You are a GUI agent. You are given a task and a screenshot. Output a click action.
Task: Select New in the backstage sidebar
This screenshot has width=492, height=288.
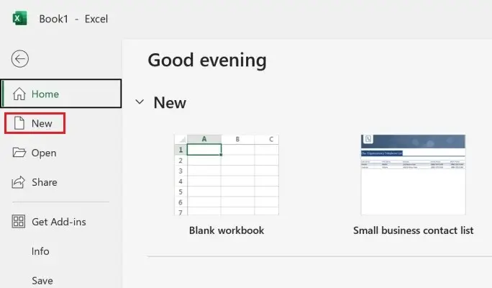(x=35, y=123)
